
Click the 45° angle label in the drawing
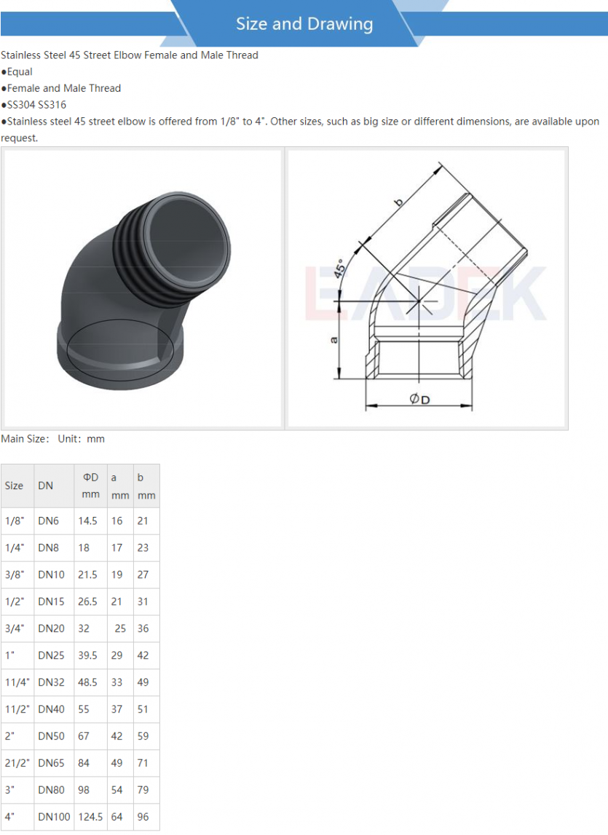[x=339, y=268]
